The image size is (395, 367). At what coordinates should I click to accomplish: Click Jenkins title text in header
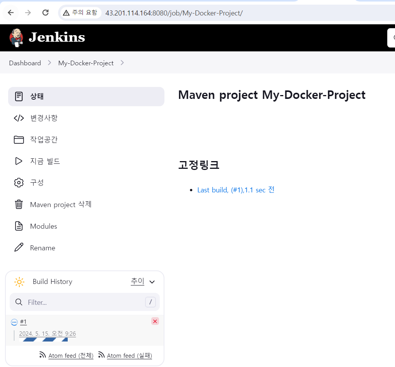(57, 37)
